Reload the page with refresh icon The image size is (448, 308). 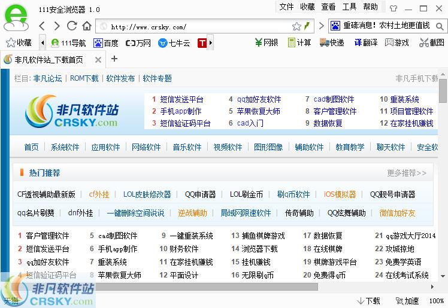coord(72,26)
